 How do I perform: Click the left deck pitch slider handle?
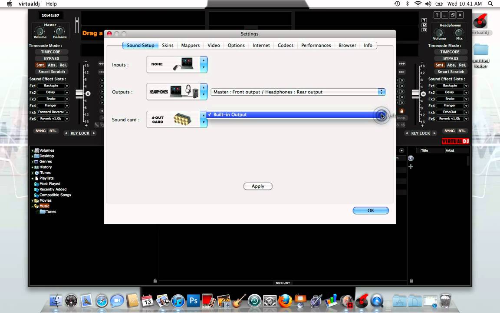(x=79, y=94)
